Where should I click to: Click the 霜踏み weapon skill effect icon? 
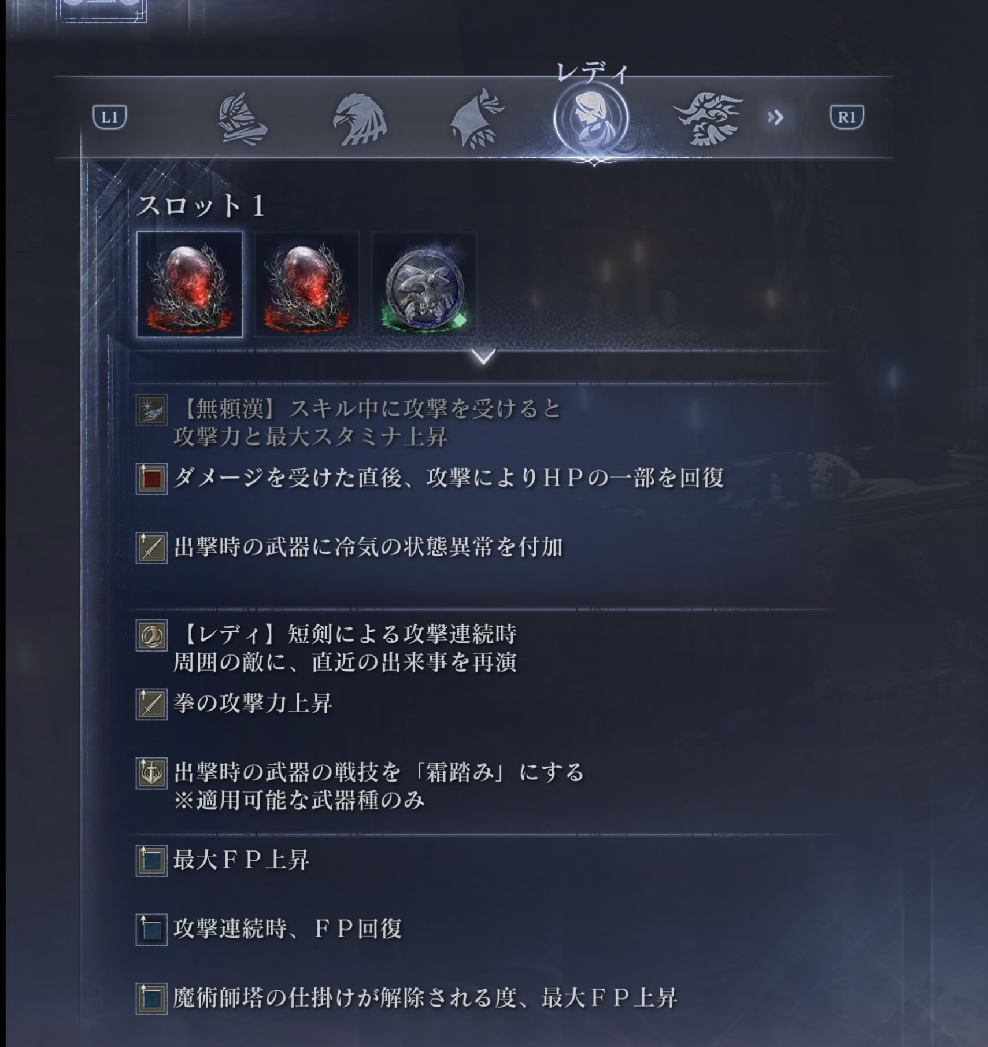[151, 774]
